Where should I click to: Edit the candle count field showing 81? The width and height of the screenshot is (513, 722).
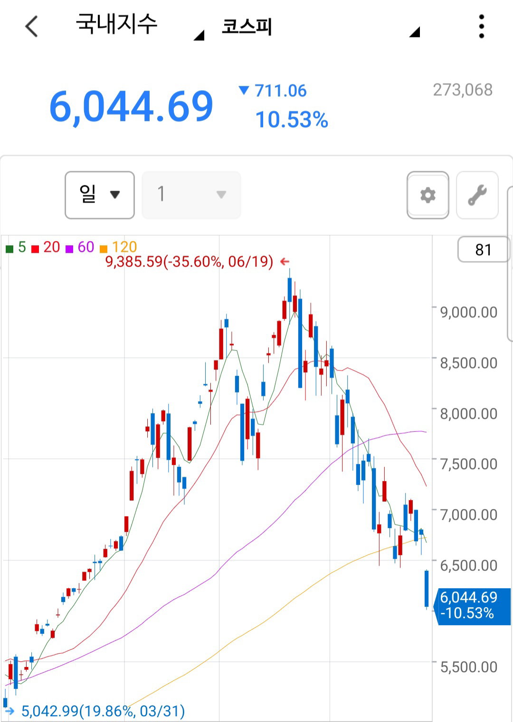click(483, 250)
